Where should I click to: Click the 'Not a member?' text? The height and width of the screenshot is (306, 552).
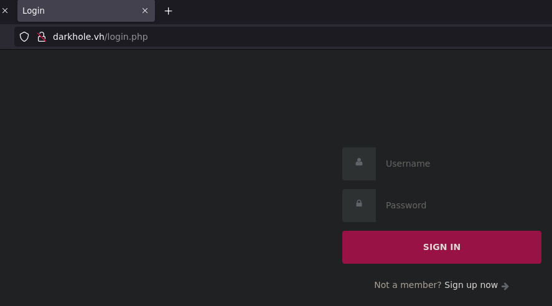[x=407, y=285]
